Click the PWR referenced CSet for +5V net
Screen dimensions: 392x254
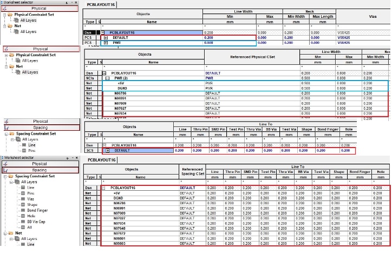point(209,84)
